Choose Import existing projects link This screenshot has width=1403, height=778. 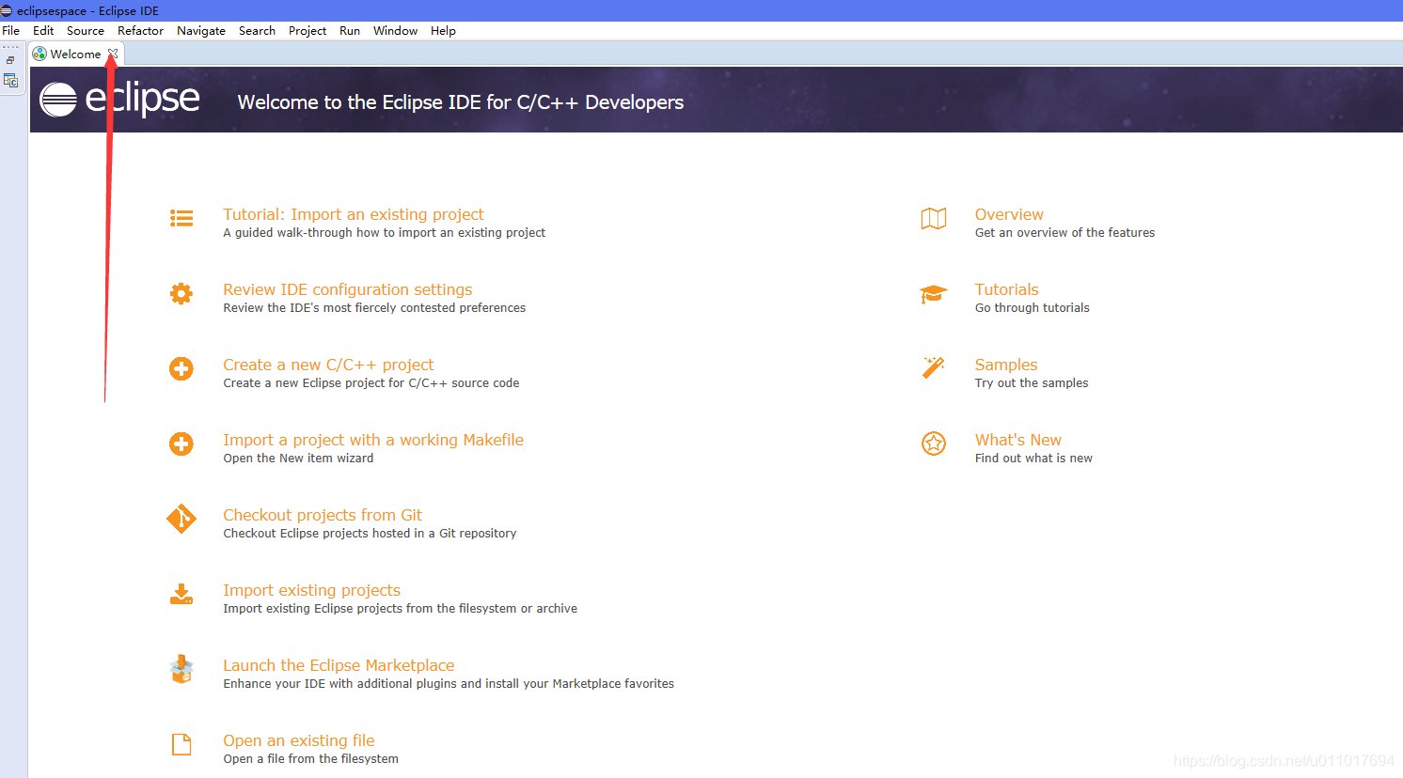[x=312, y=590]
